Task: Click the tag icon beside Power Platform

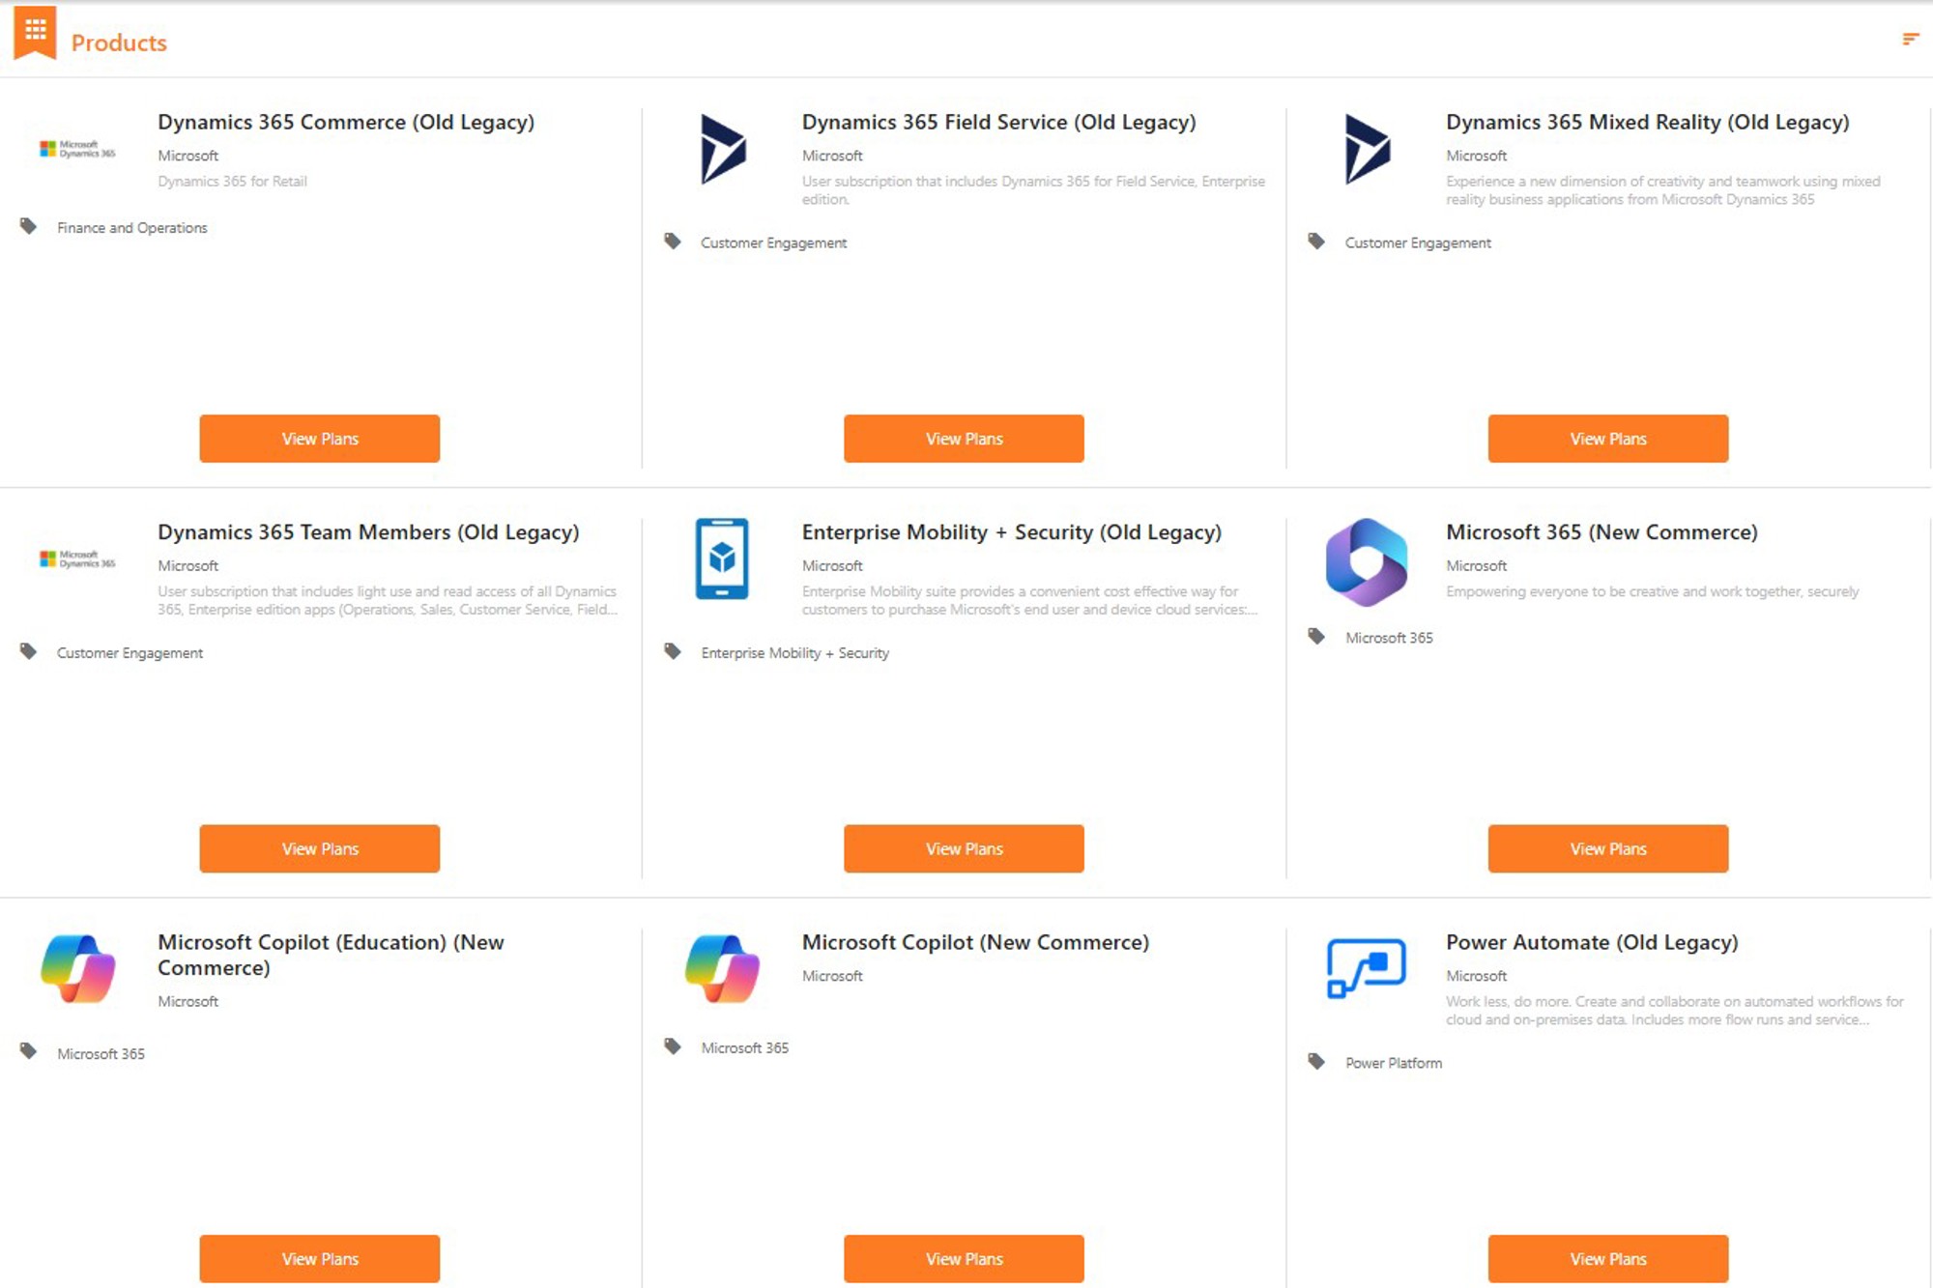Action: [1316, 1061]
